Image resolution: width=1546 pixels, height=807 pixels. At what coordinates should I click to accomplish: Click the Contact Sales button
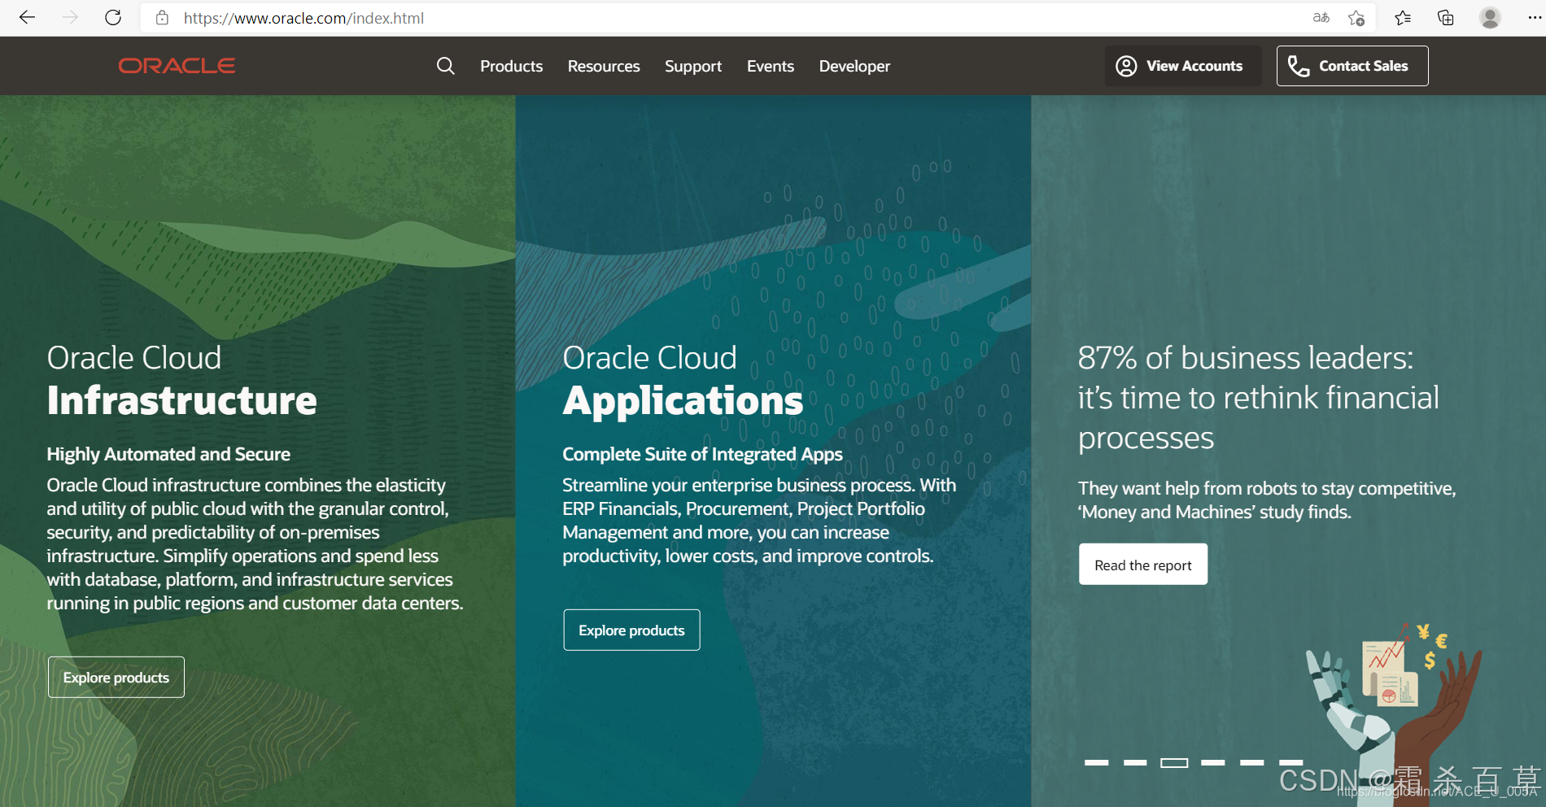pos(1352,66)
